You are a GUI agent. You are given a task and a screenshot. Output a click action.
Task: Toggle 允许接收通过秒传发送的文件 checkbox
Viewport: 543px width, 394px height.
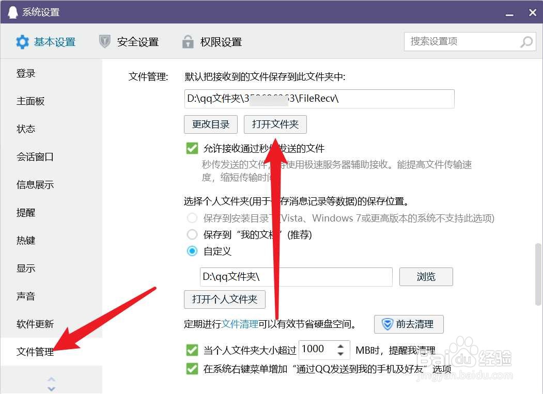(x=192, y=148)
